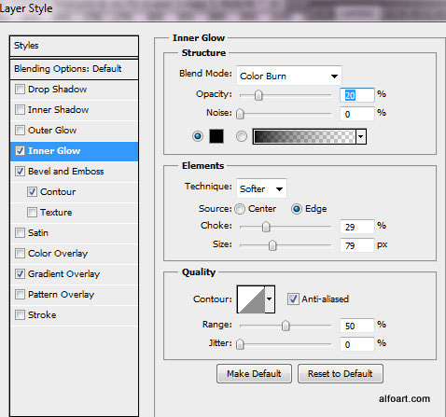Open Blending Options: Default

coord(74,69)
